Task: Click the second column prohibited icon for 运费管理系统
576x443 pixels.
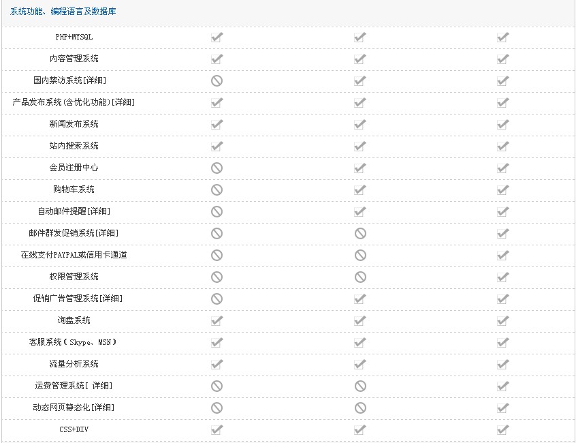Action: pos(360,386)
